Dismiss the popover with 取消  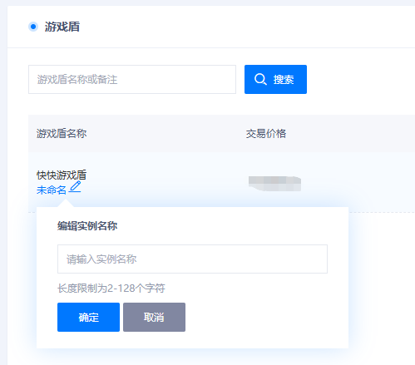pos(154,317)
